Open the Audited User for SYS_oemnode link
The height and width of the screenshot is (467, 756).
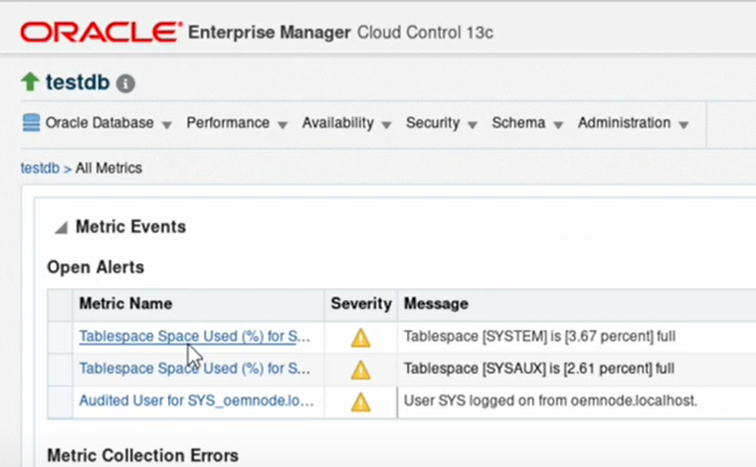pos(196,400)
